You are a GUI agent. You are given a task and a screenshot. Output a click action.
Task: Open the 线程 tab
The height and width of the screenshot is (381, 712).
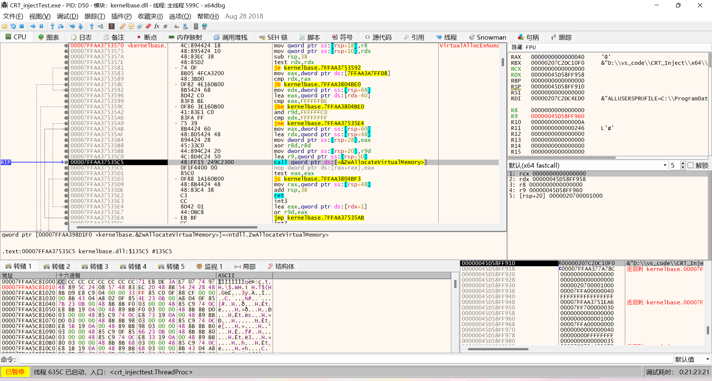click(446, 37)
